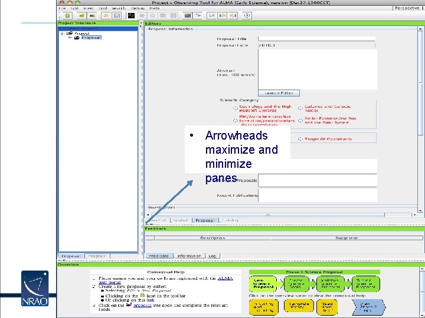Click the green-and-yellow left arrow toolbar icon
Image resolution: width=425 pixels, height=318 pixels.
coord(81,16)
